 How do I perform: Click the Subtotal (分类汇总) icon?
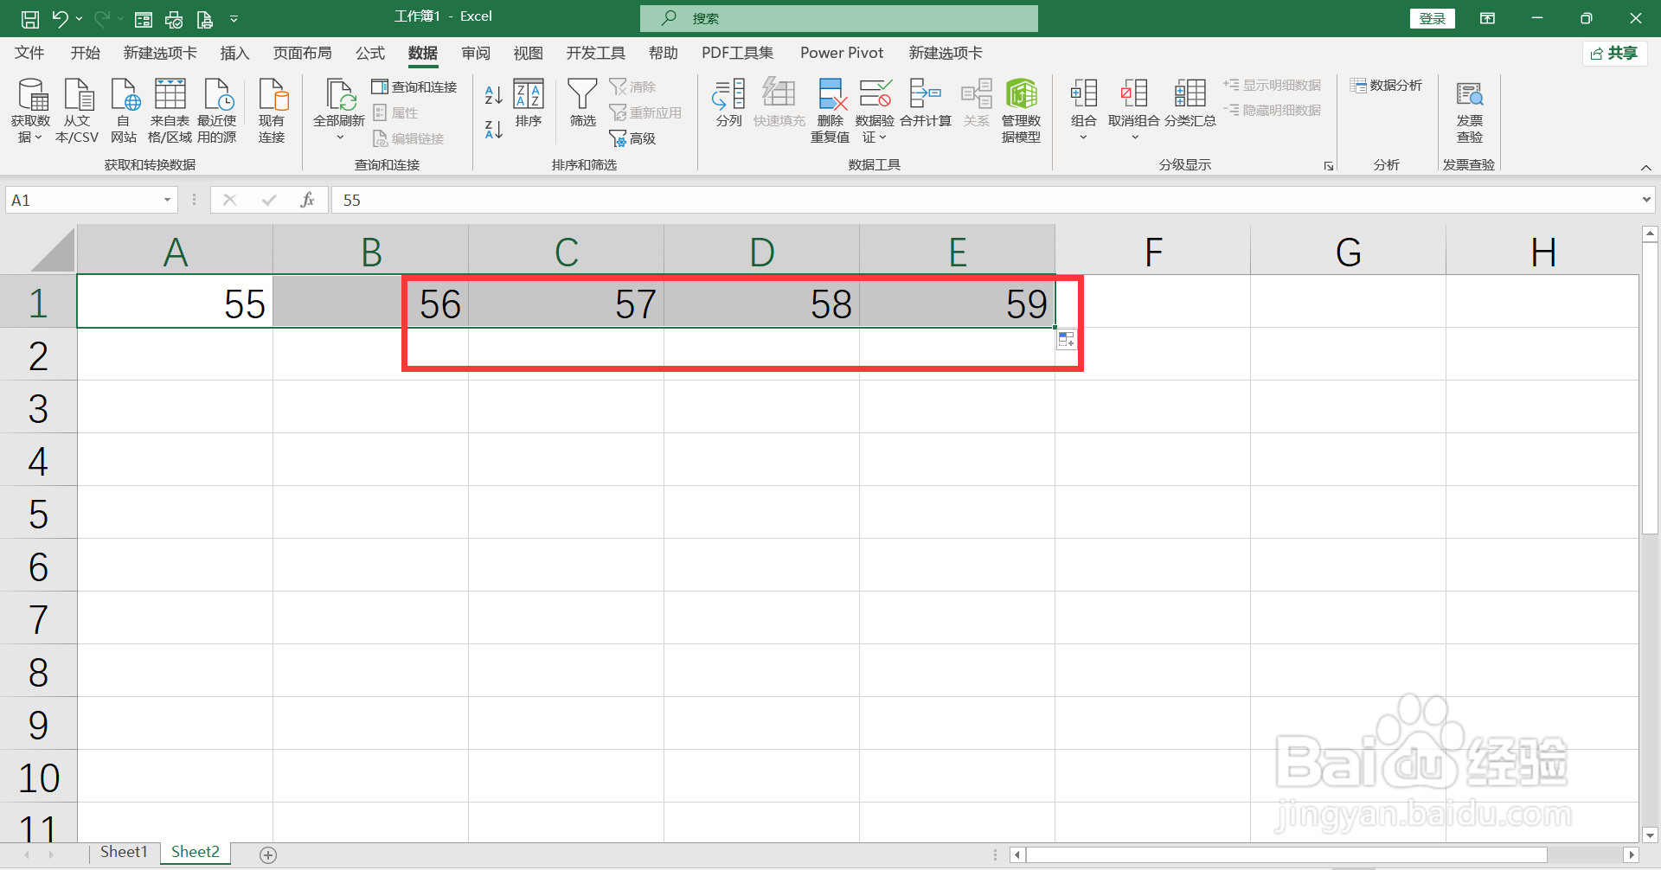tap(1190, 103)
